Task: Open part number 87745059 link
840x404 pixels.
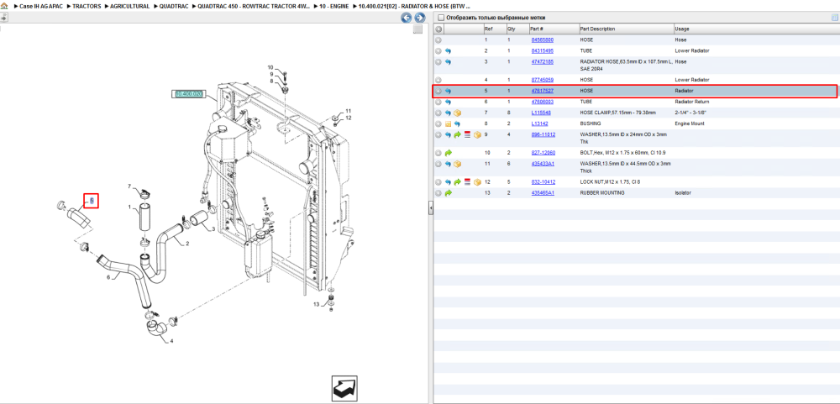Action: click(x=542, y=80)
